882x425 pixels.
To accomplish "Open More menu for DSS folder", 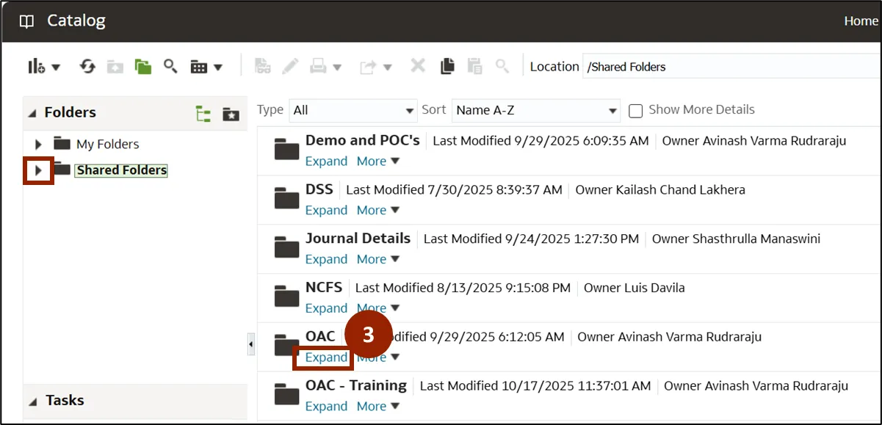I will pyautogui.click(x=377, y=211).
